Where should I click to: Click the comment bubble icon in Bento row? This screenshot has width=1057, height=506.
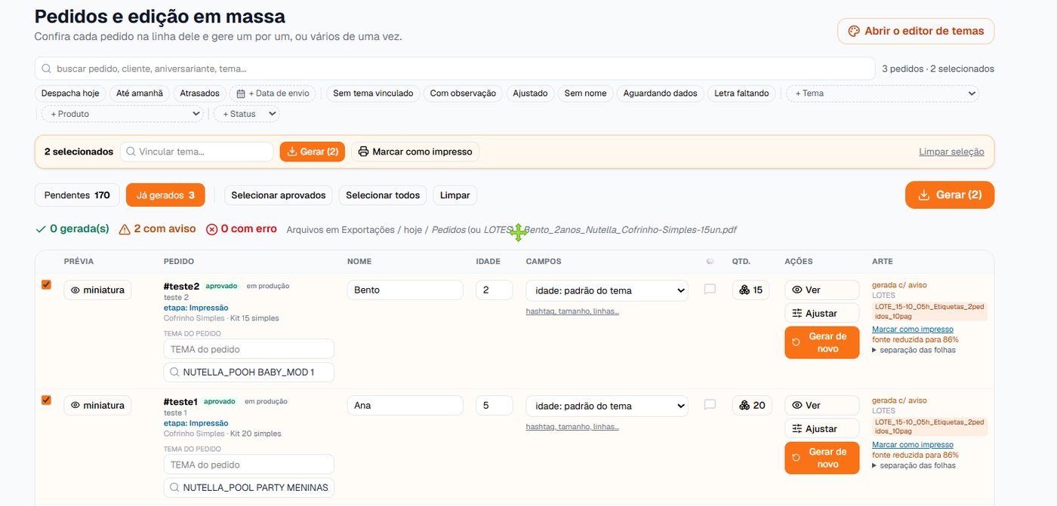click(710, 289)
